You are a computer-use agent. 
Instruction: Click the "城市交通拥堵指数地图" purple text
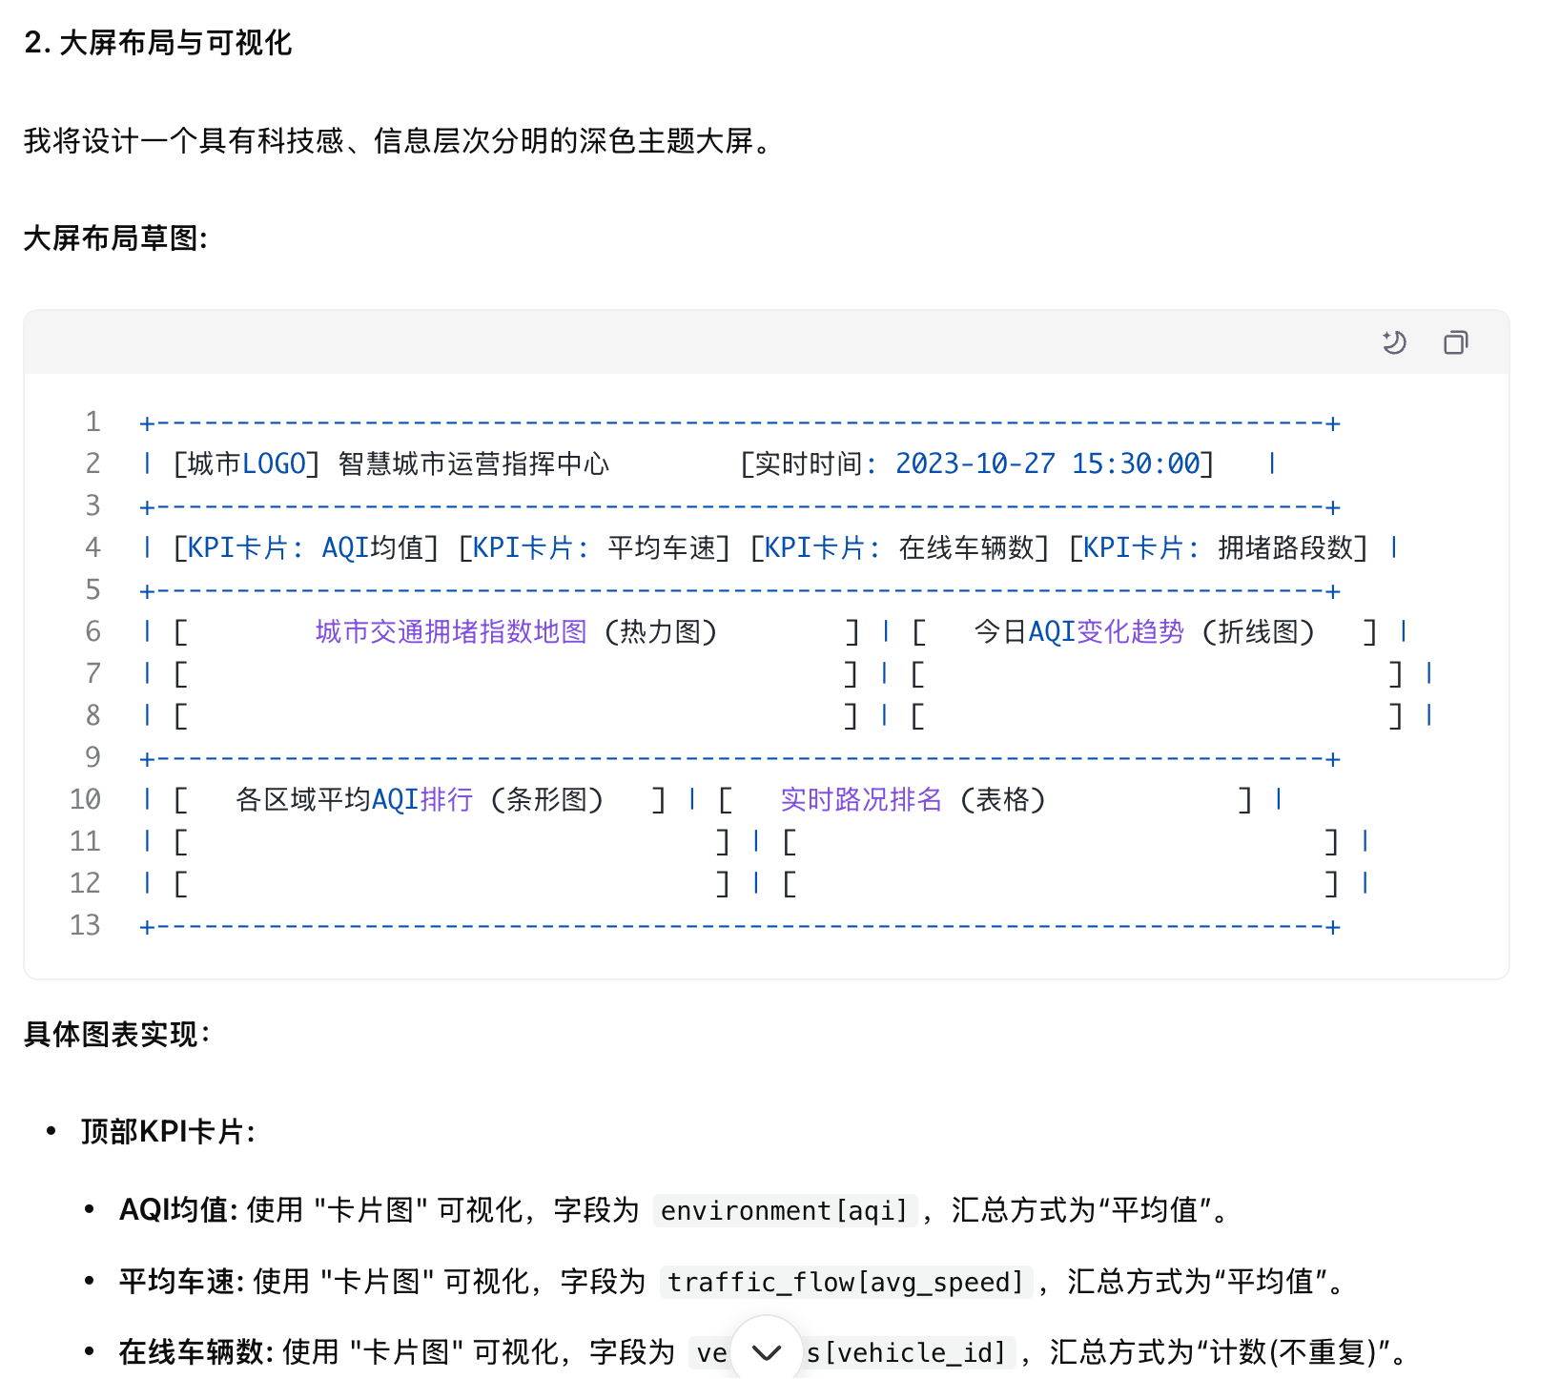pyautogui.click(x=451, y=631)
